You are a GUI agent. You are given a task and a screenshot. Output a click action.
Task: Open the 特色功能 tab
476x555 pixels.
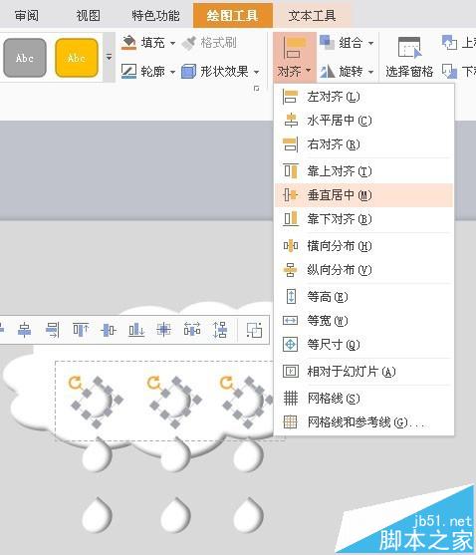coord(155,15)
